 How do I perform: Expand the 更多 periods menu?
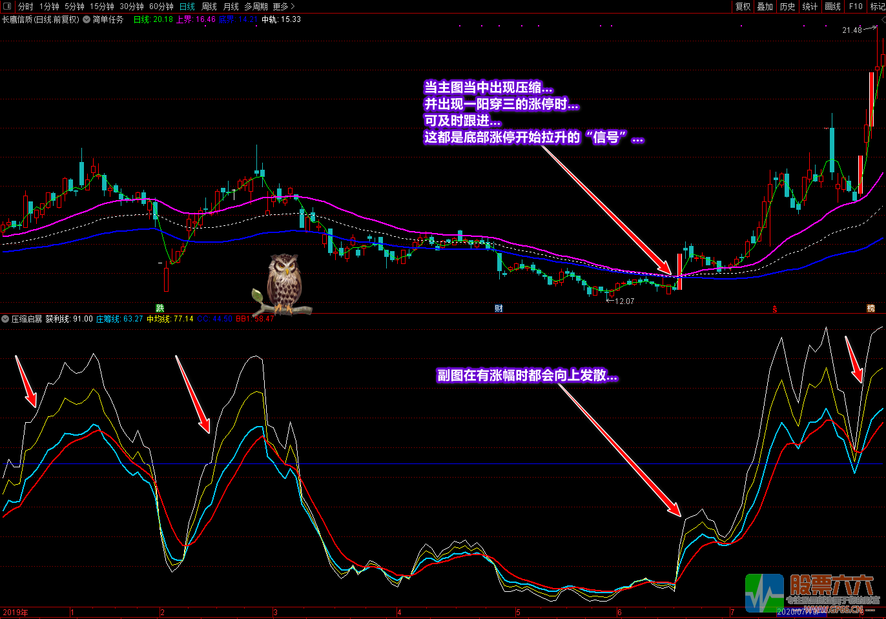283,6
